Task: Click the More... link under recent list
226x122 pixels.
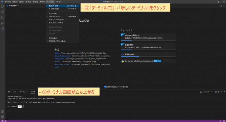Action: [57, 67]
